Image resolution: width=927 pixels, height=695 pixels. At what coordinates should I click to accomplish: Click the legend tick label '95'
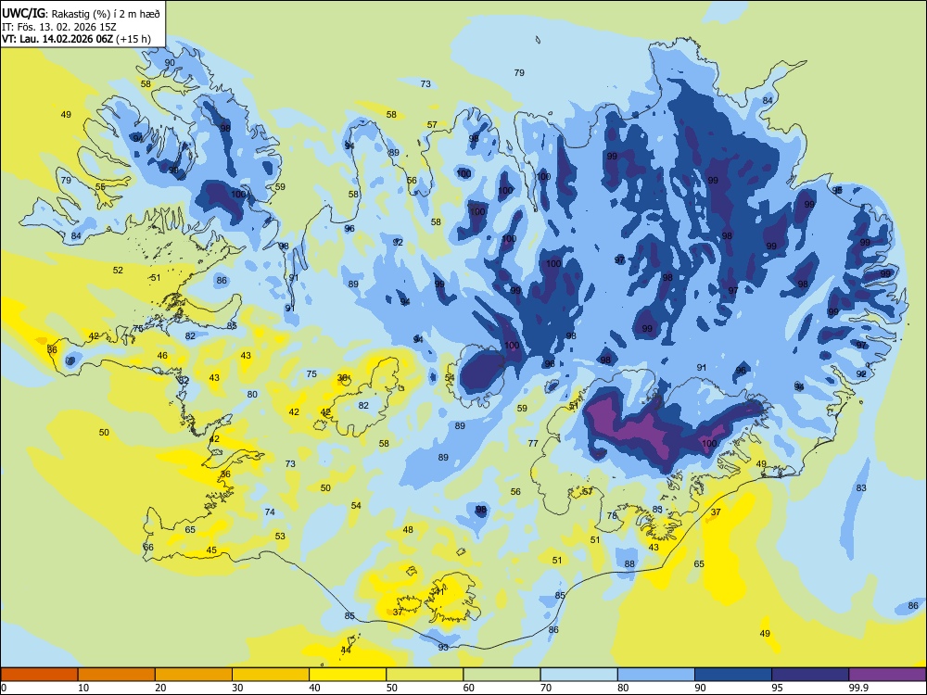click(x=777, y=688)
